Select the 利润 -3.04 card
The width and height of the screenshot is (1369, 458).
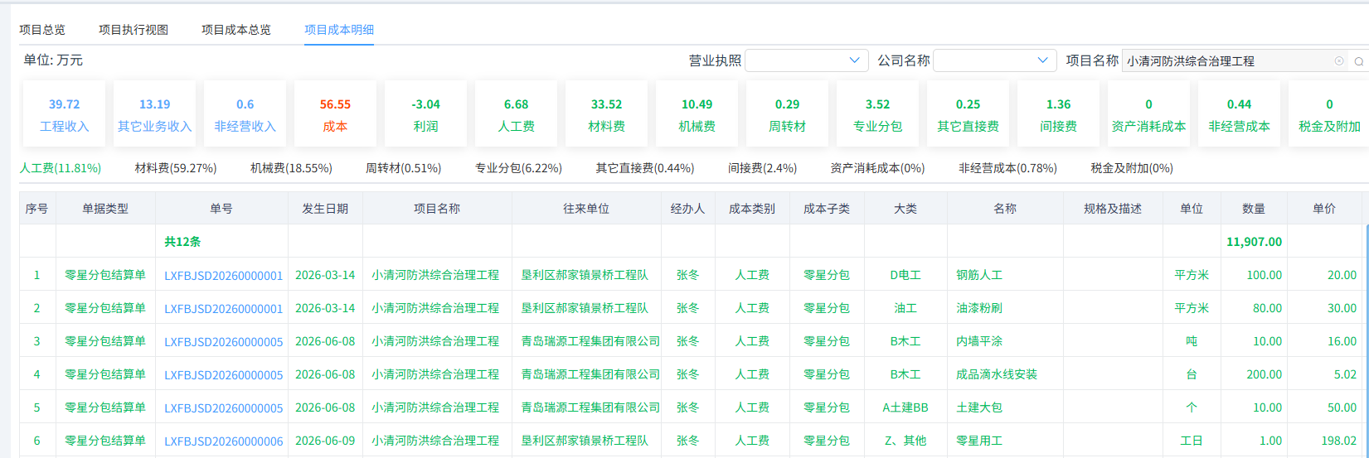[x=425, y=114]
